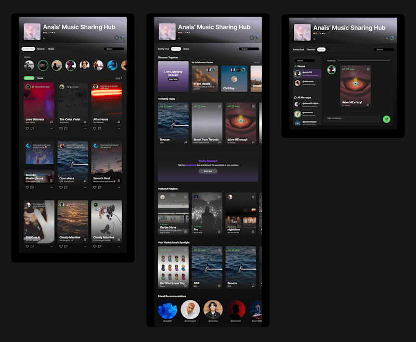The height and width of the screenshot is (342, 416).
Task: Like the After Hours post
Action: [95, 128]
